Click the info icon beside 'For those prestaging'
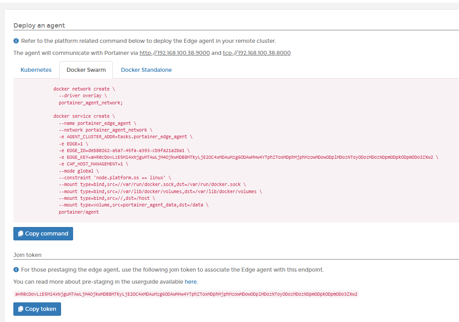Viewport: 459px width, 322px height. 16,269
